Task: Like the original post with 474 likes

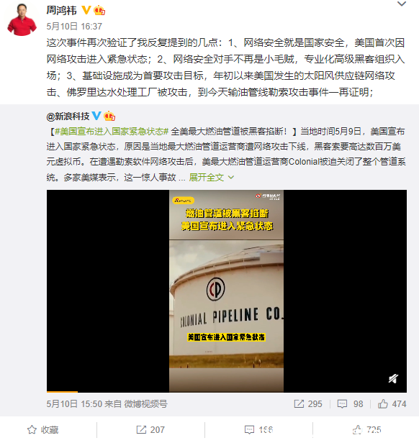Action: (x=392, y=404)
